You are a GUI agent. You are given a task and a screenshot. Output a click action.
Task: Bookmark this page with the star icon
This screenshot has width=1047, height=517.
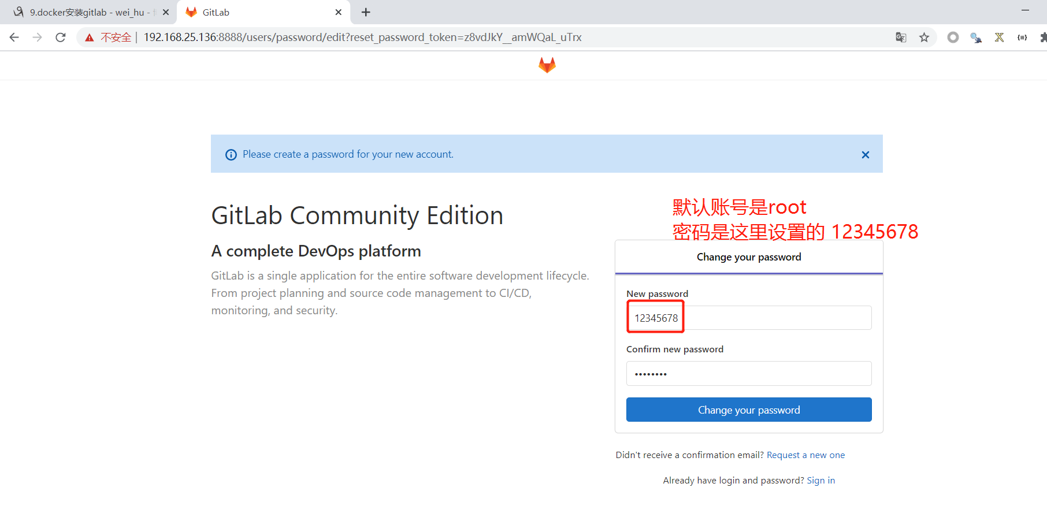(925, 38)
